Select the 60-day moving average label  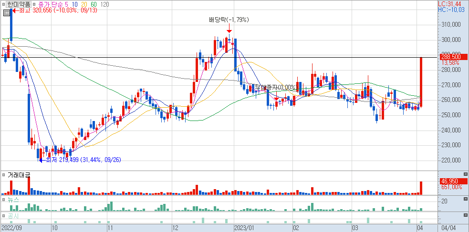(x=94, y=4)
